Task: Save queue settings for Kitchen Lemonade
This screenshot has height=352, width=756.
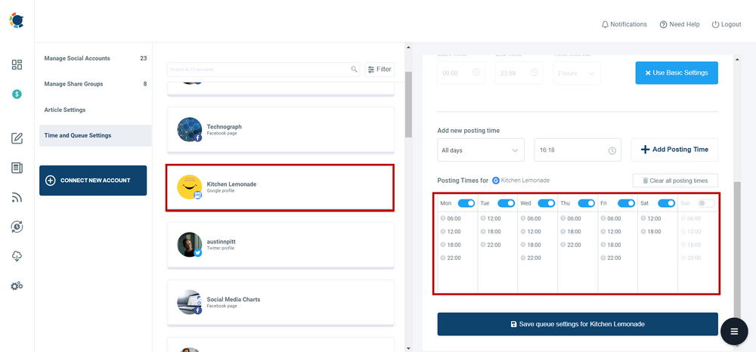Action: coord(578,324)
